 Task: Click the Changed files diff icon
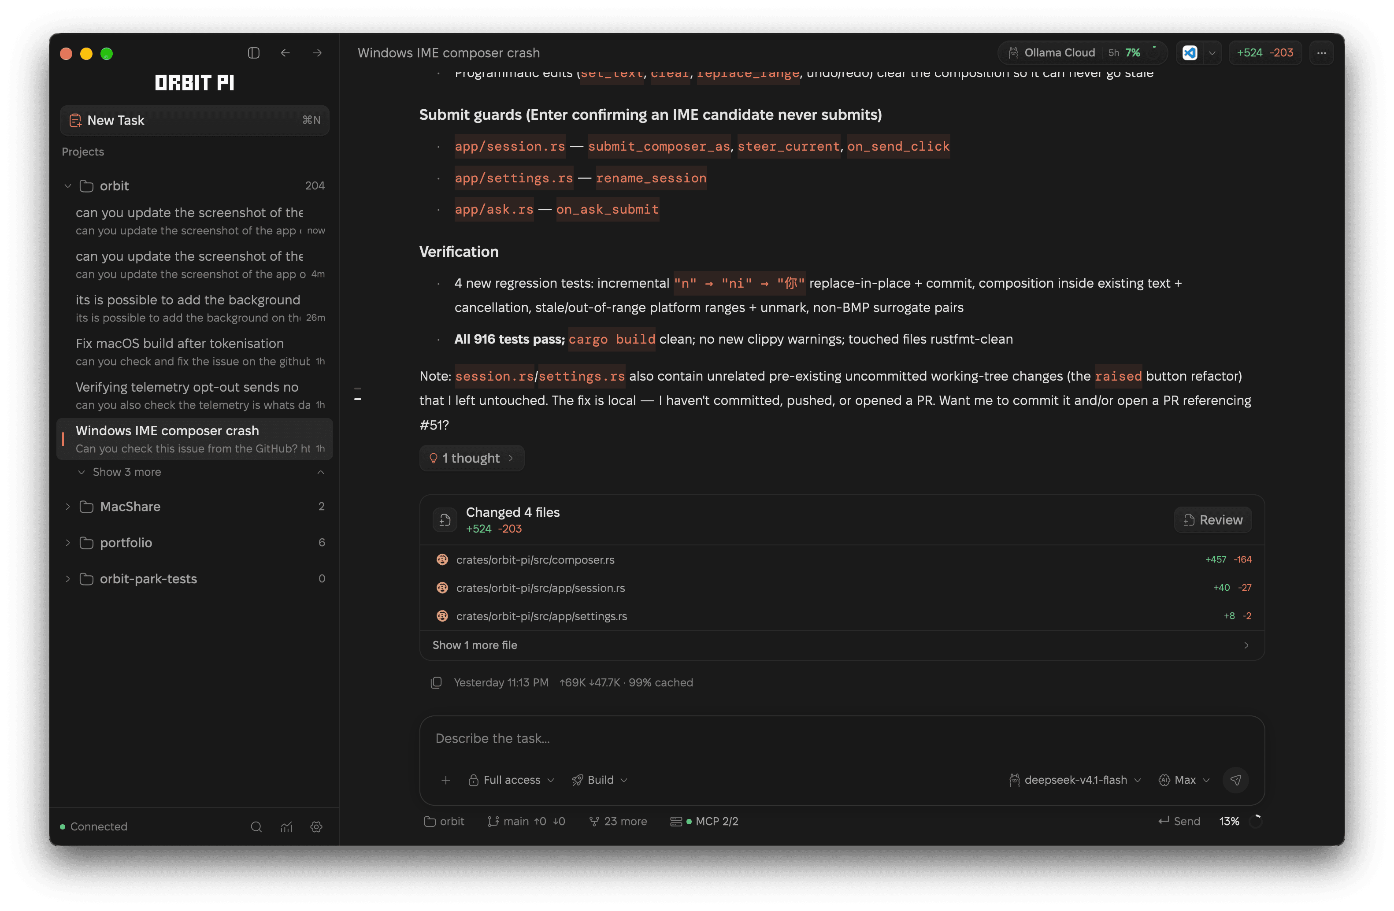445,519
